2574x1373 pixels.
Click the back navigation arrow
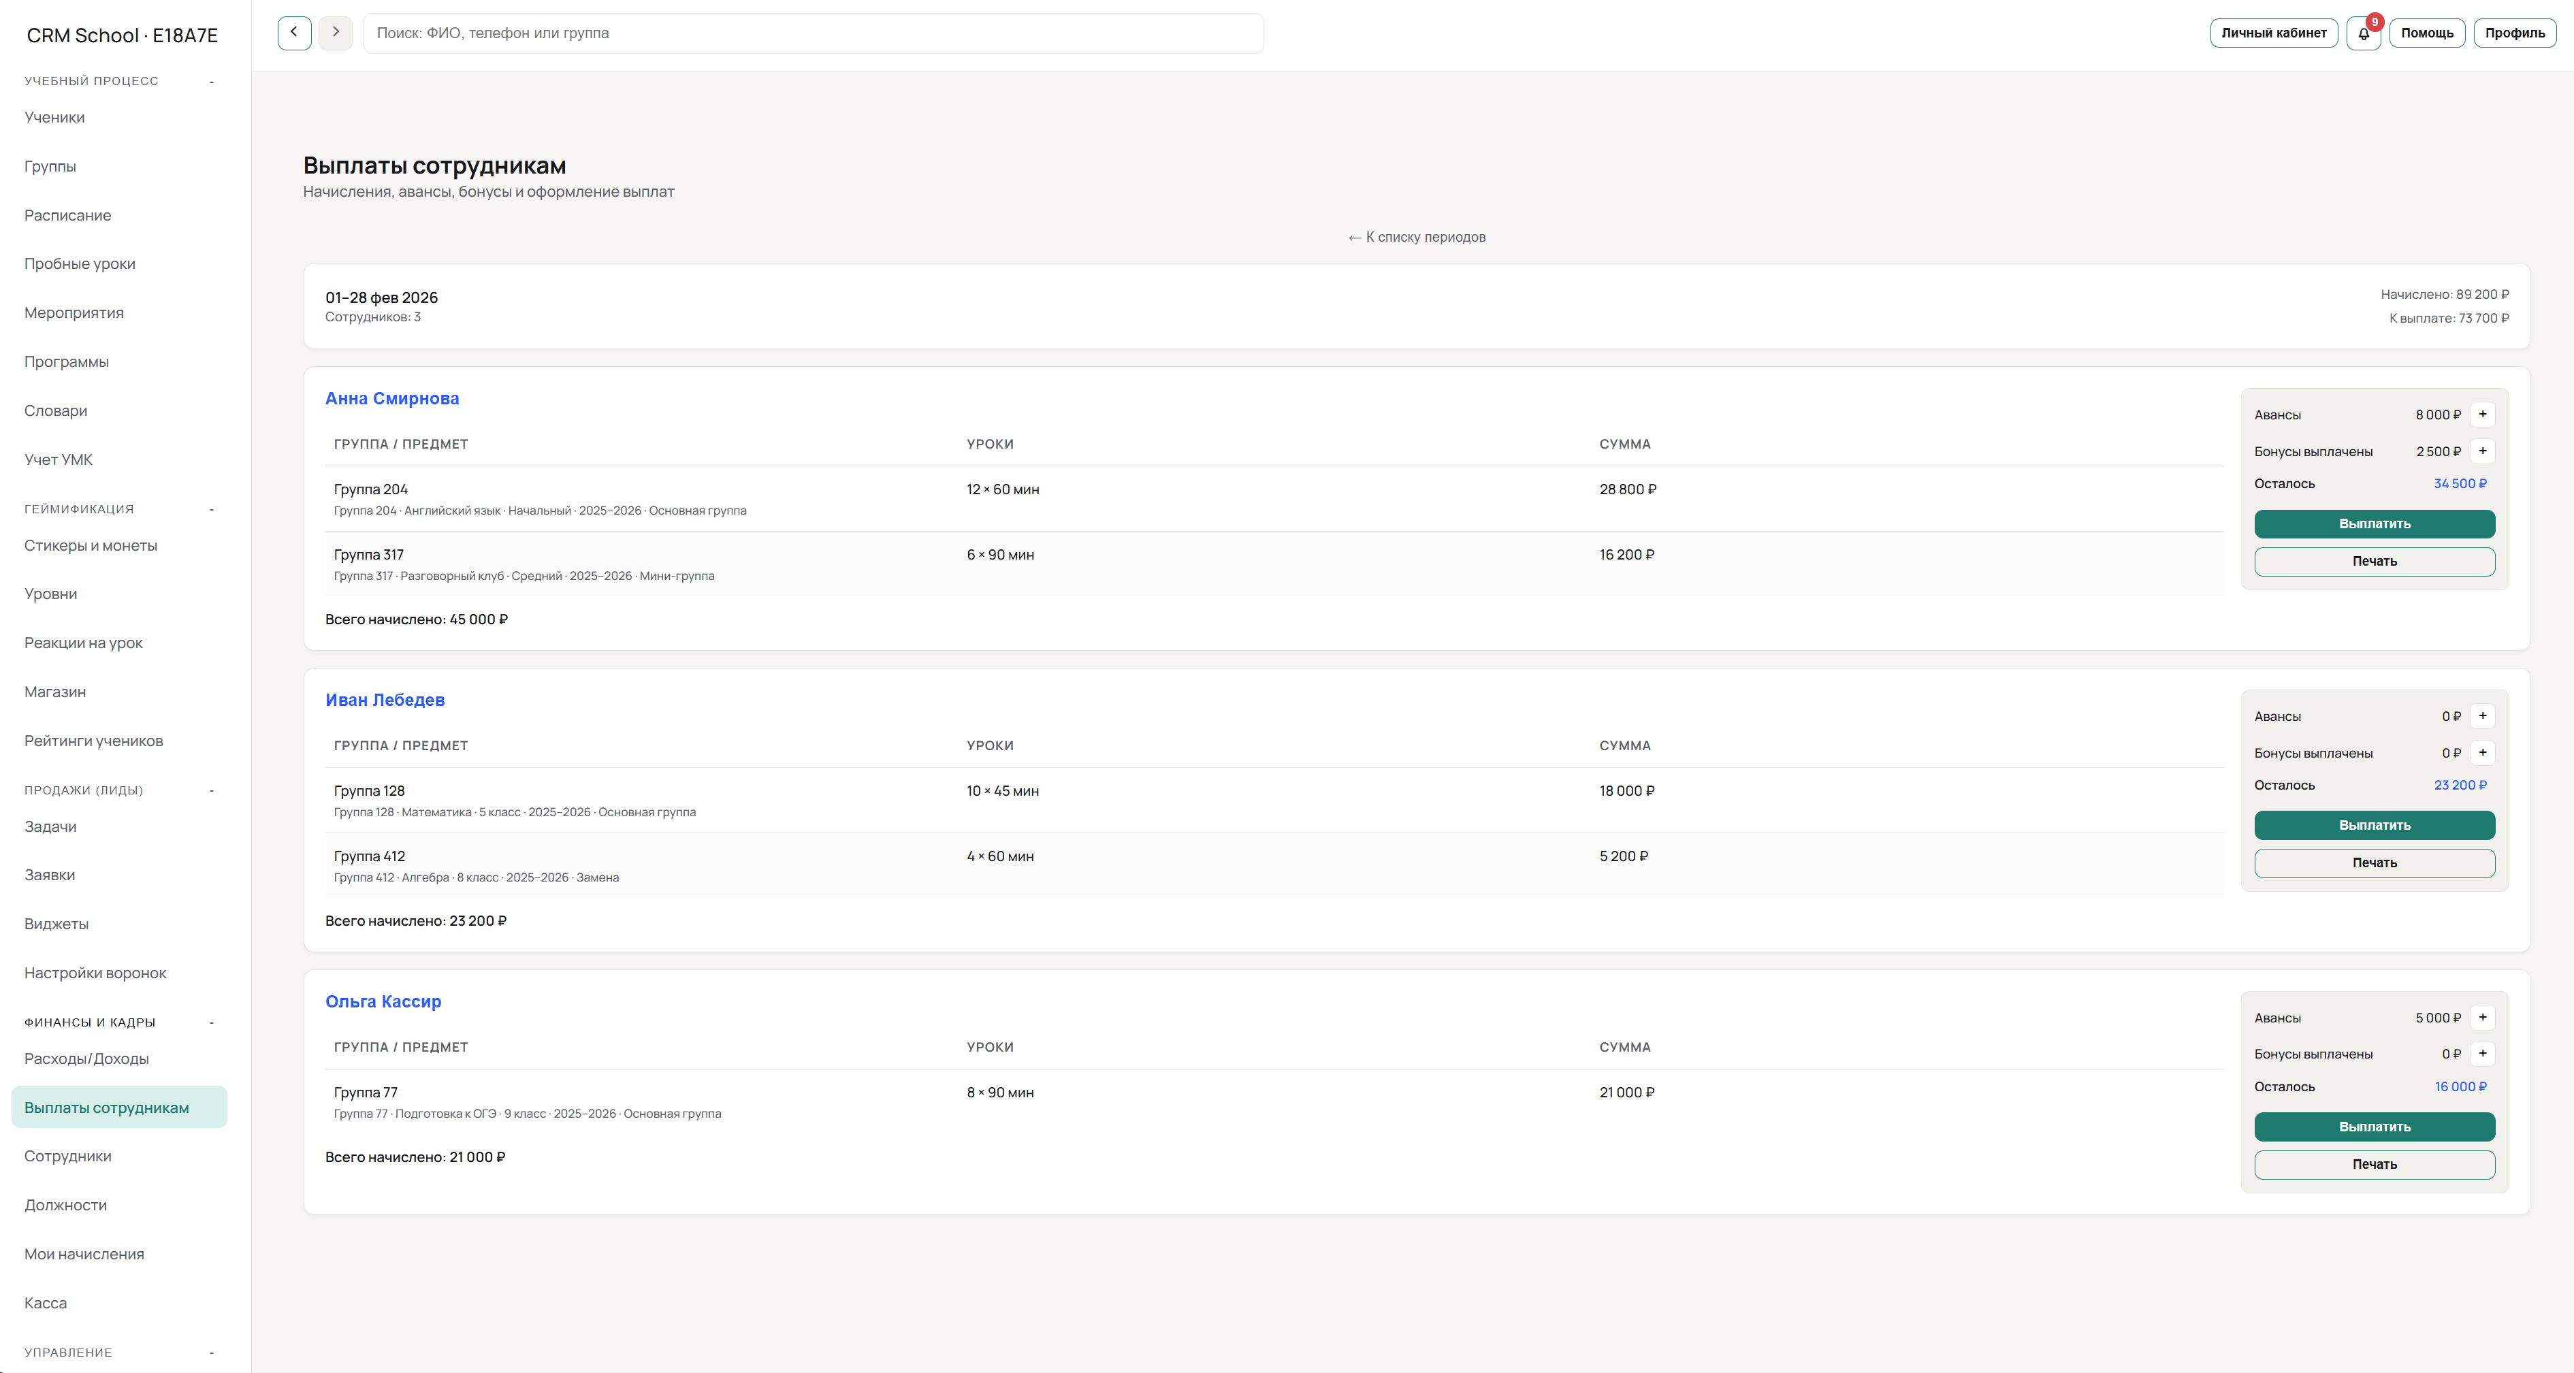(293, 32)
